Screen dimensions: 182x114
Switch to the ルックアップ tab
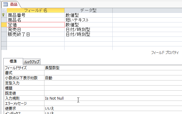point(32,62)
